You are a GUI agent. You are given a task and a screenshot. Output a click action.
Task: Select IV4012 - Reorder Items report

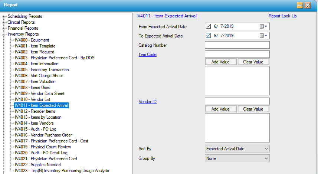coord(35,111)
